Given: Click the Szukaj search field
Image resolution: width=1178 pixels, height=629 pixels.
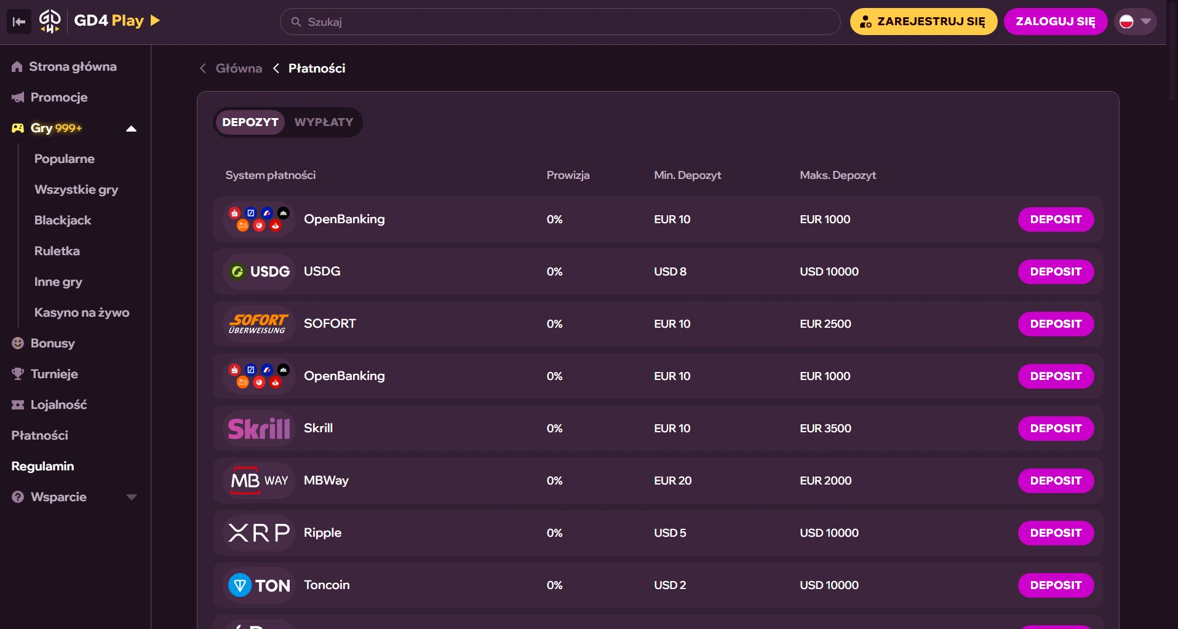Looking at the screenshot, I should (x=560, y=22).
